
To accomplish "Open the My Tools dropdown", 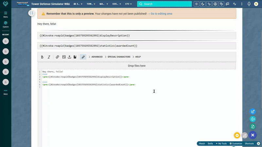I will pos(221,143).
